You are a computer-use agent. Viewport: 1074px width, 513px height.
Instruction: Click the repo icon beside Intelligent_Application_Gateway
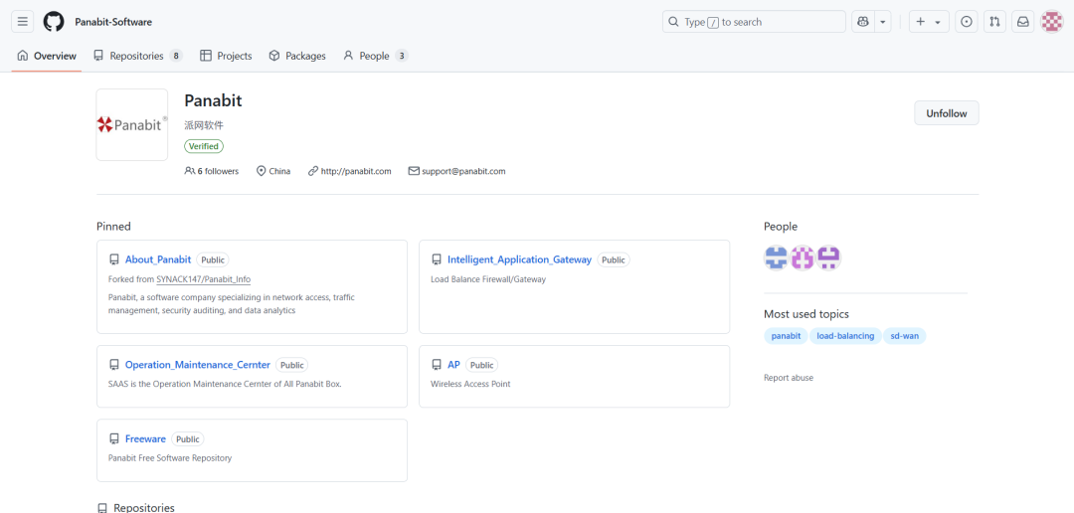pyautogui.click(x=437, y=259)
